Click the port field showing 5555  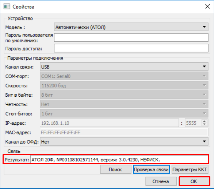pyautogui.click(x=193, y=123)
